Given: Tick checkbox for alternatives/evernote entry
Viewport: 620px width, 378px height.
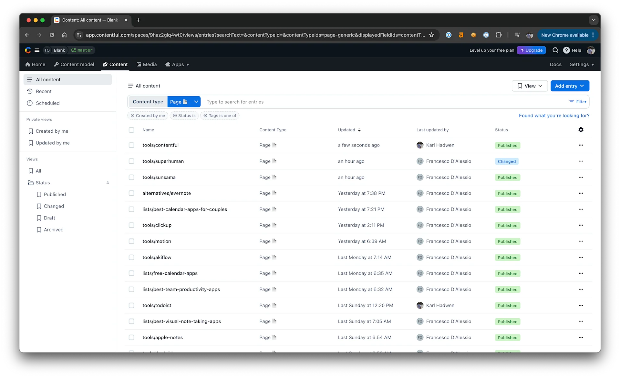Looking at the screenshot, I should click(x=131, y=193).
